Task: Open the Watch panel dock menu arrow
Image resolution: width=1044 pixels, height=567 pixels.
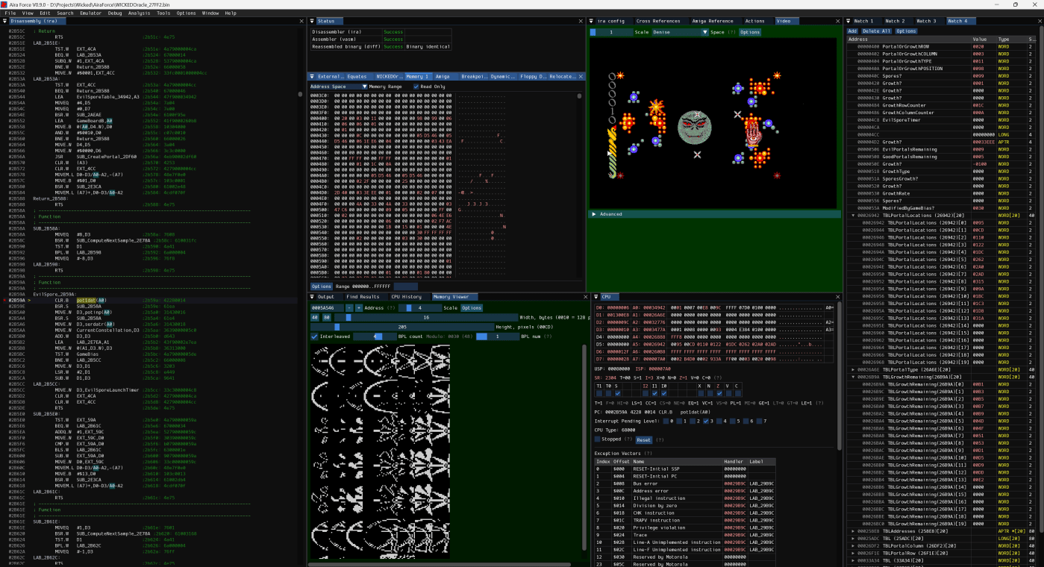Action: point(849,21)
